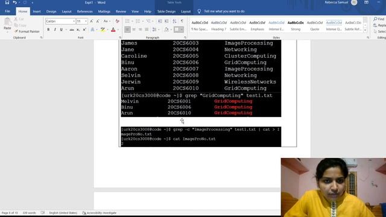This screenshot has width=386, height=217.
Task: Apply superscript formatting
Action: click(x=84, y=30)
